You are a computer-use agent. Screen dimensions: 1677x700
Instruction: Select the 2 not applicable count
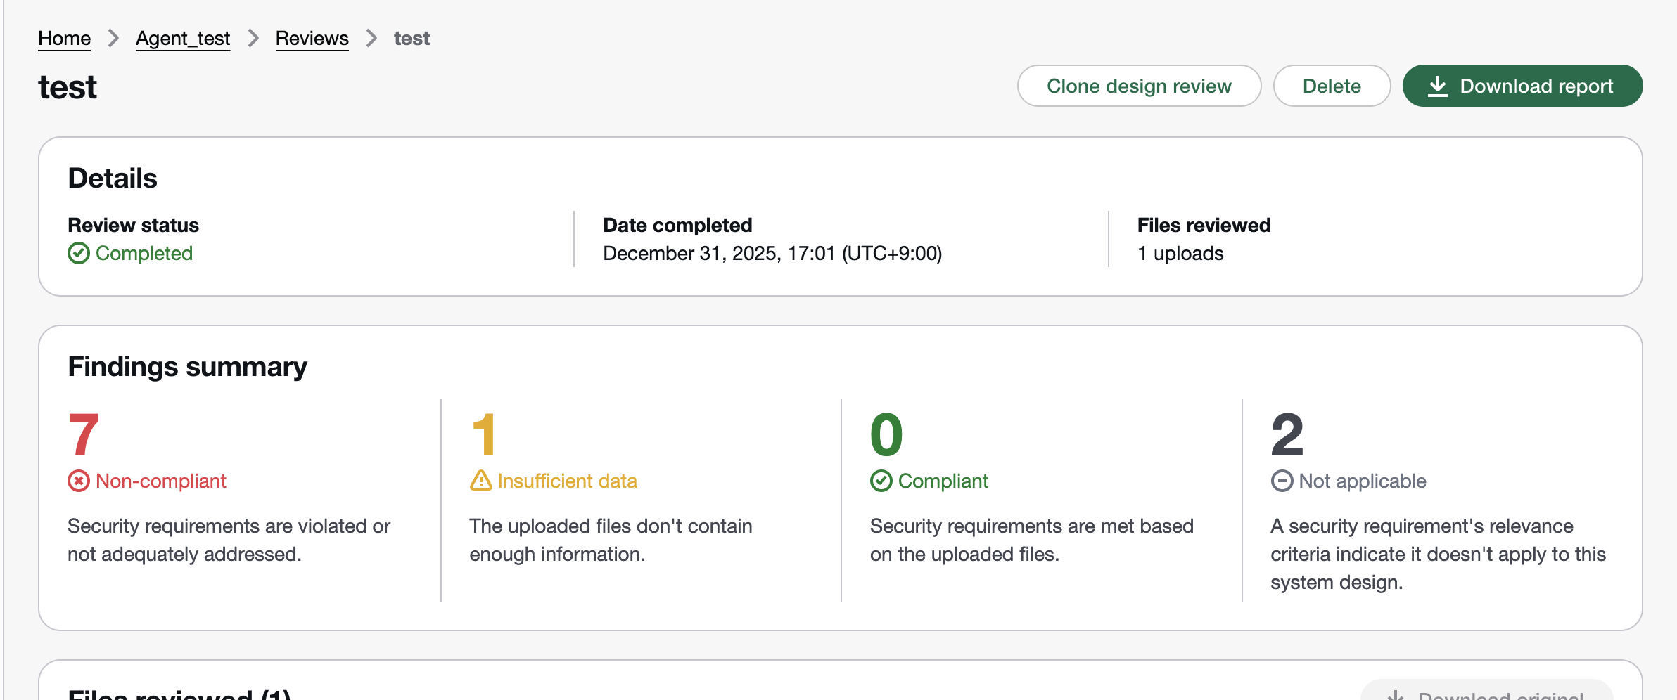point(1287,435)
